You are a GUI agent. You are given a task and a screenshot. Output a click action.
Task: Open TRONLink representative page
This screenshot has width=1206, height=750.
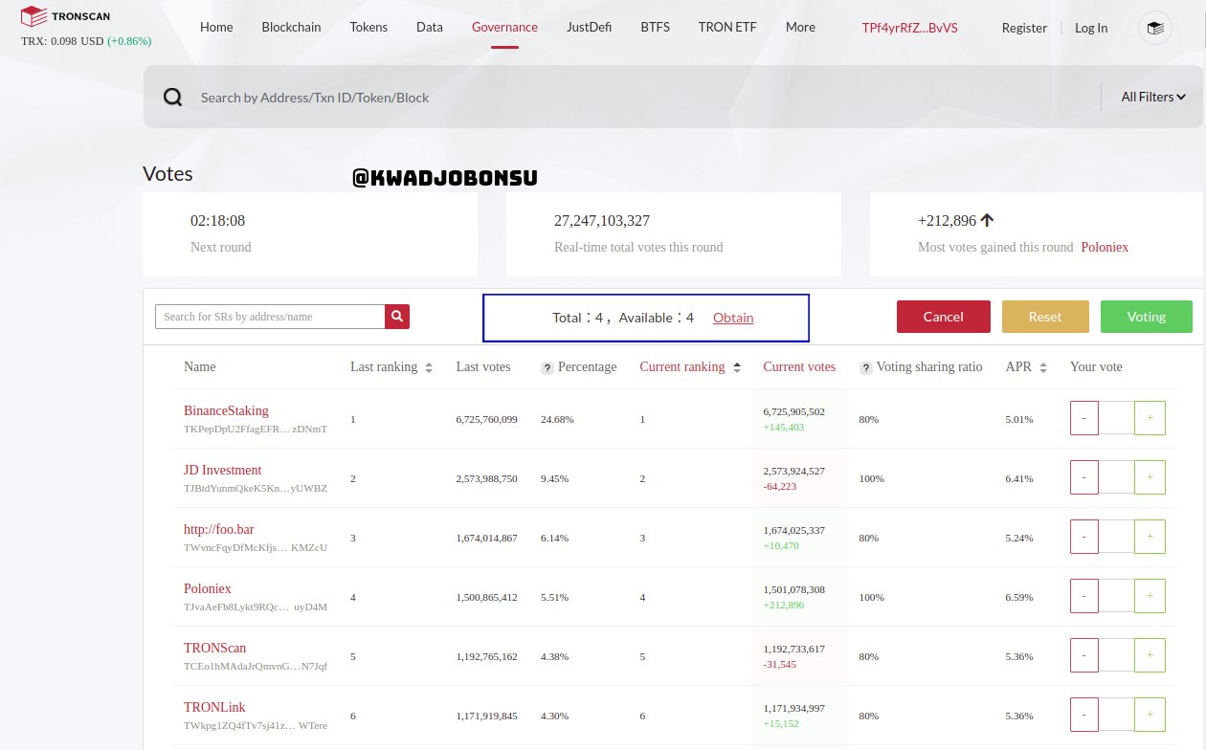(214, 708)
